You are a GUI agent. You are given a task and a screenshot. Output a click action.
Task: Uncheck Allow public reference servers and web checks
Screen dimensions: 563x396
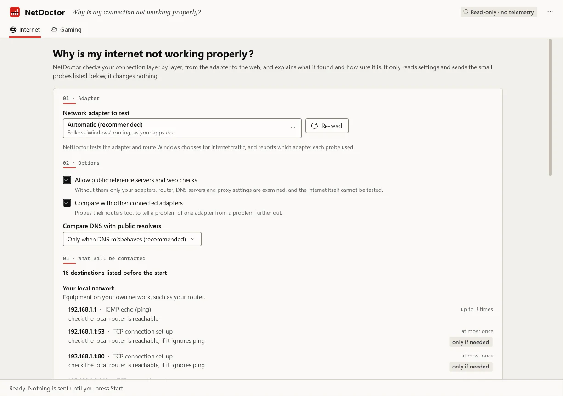67,180
